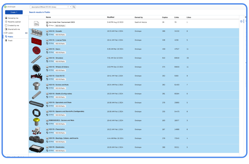Image resolution: width=249 pixels, height=164 pixels.
Task: Click the VEX V5 - Electronics thumbnail
Action: point(36,149)
